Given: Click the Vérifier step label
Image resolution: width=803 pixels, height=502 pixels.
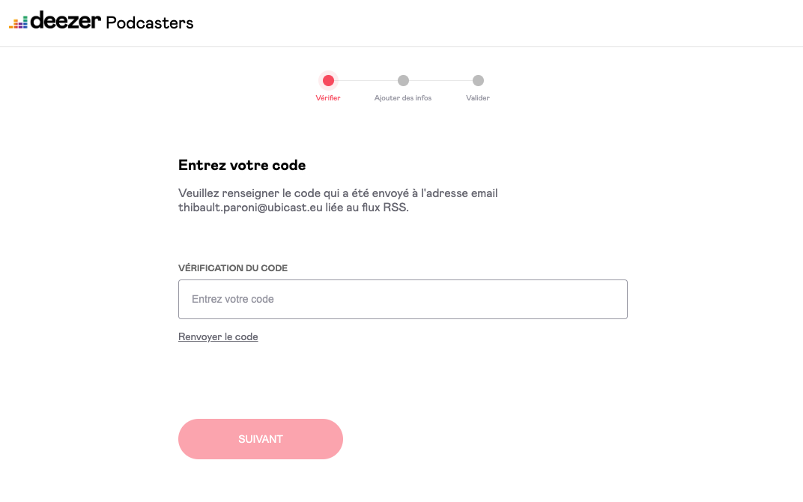Looking at the screenshot, I should point(328,98).
